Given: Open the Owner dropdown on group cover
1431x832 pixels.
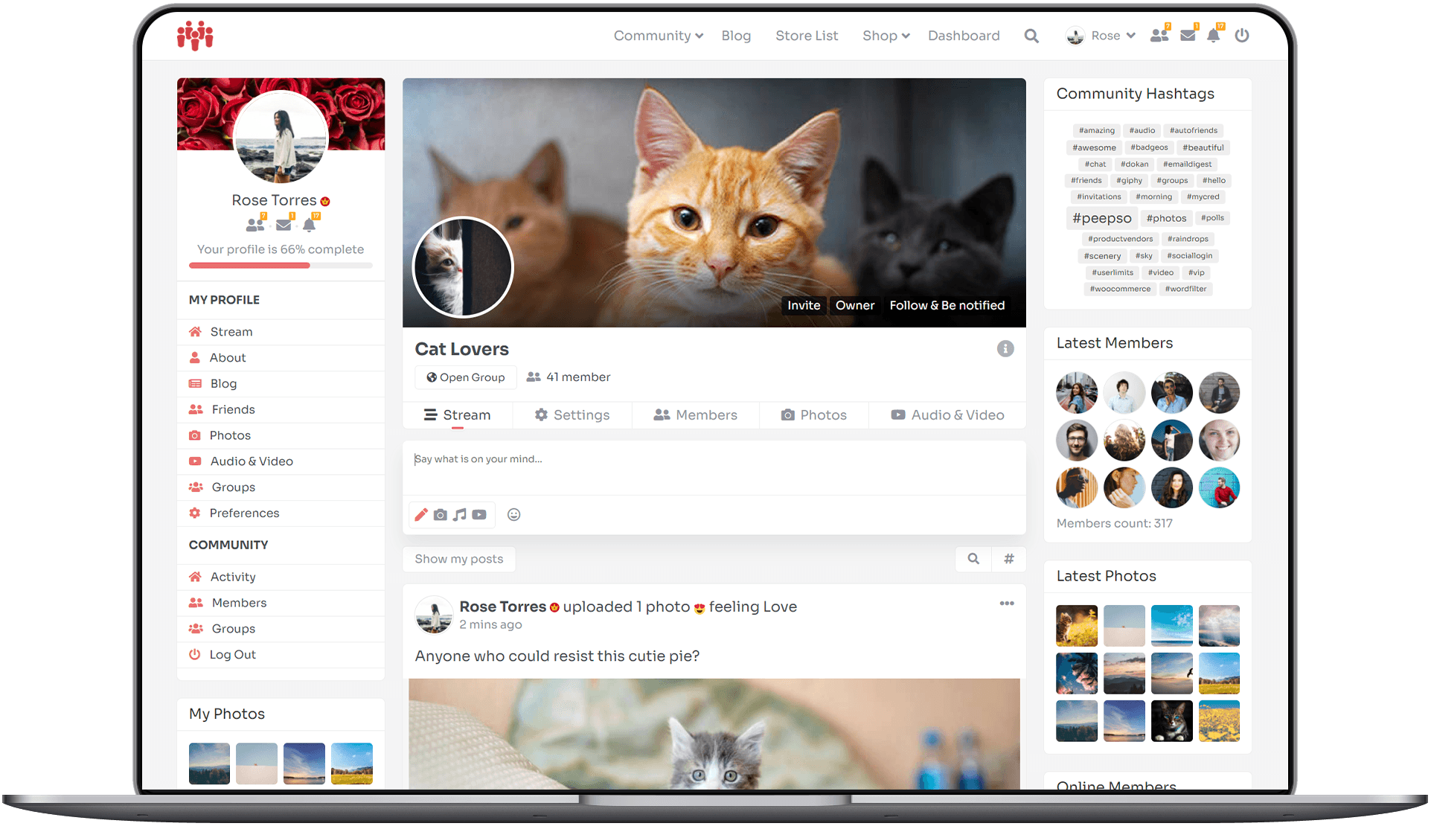Looking at the screenshot, I should pyautogui.click(x=855, y=305).
